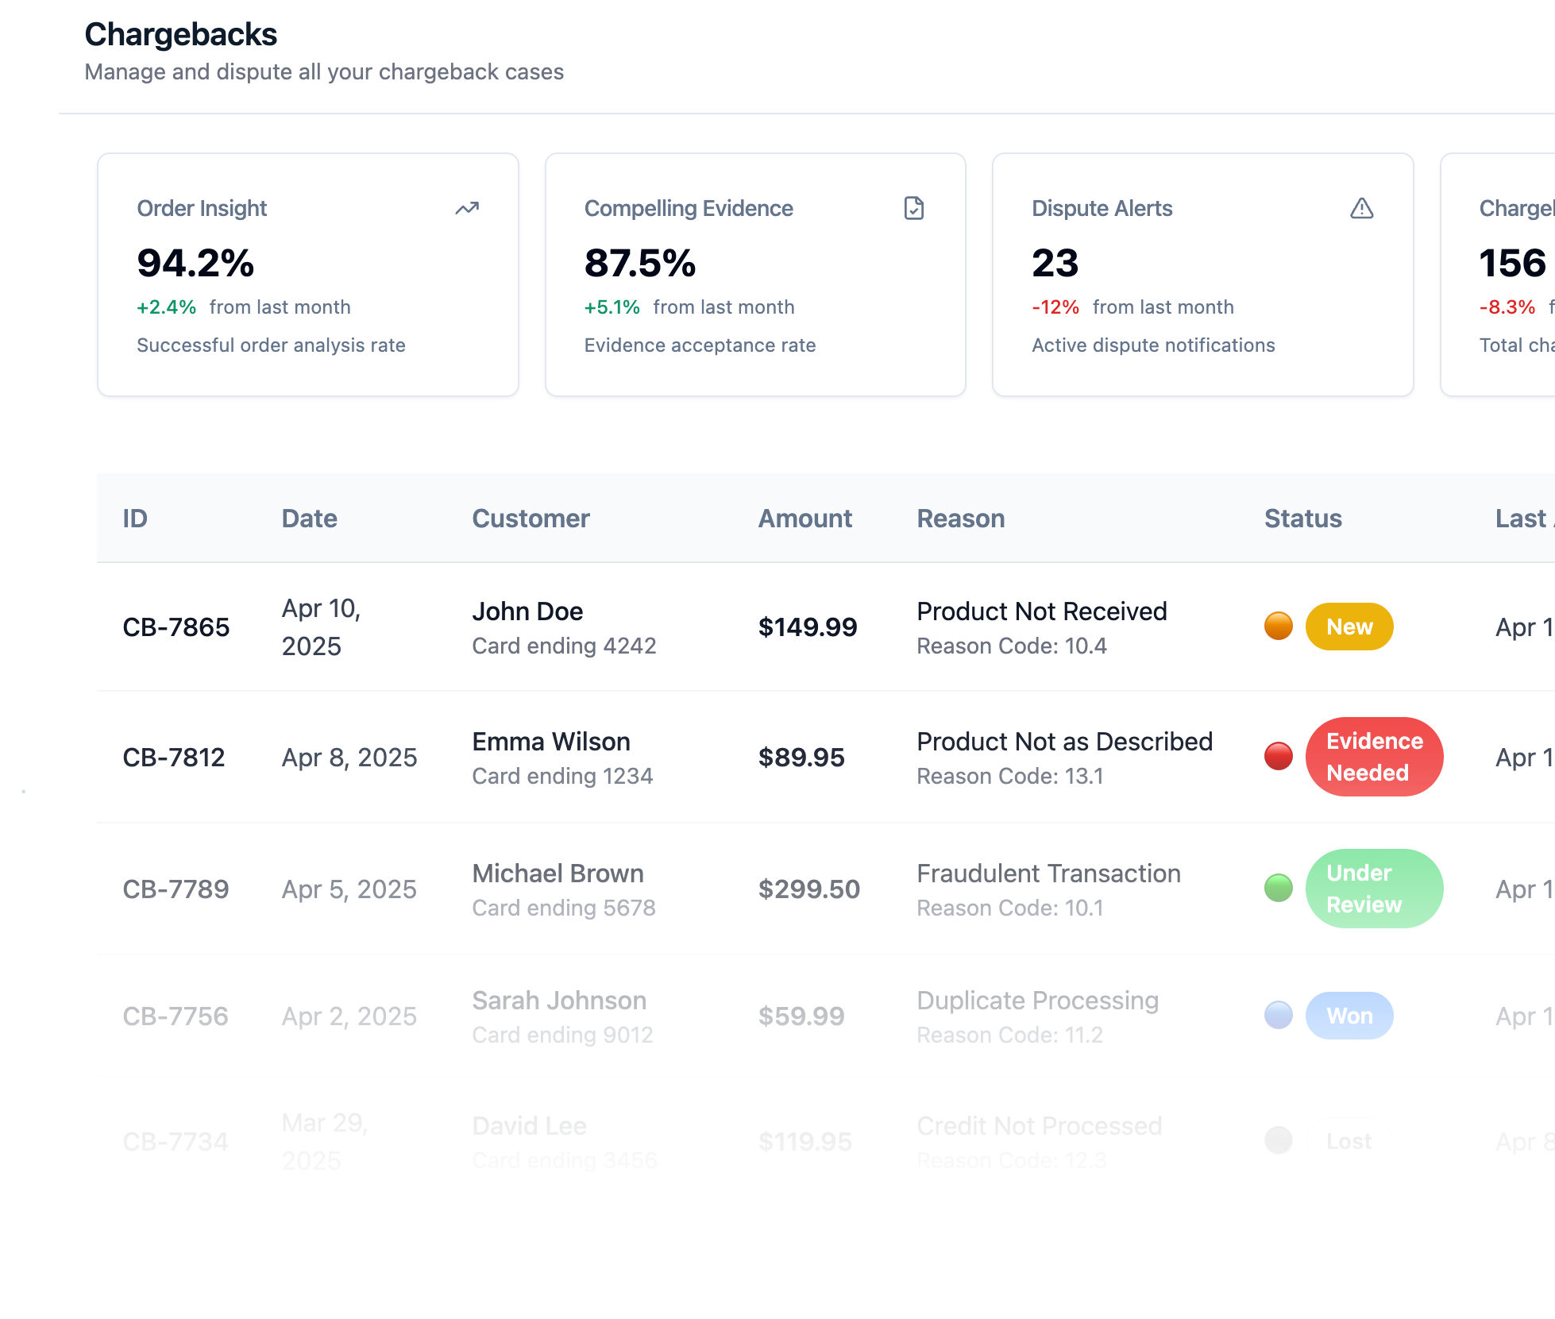Sort by the Date column header
Image resolution: width=1555 pixels, height=1319 pixels.
tap(309, 519)
